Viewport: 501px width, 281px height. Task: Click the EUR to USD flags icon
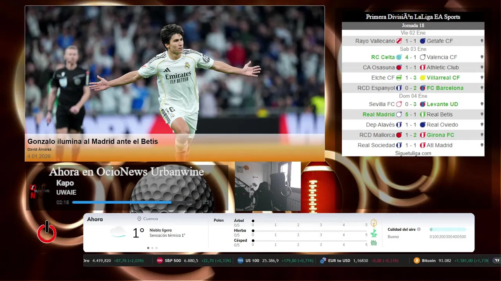[x=323, y=260]
